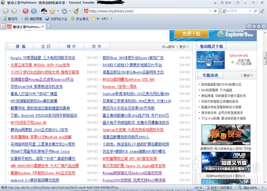This screenshot has height=191, width=267.
Task: Open browsing history clock icon
Action: [65, 11]
